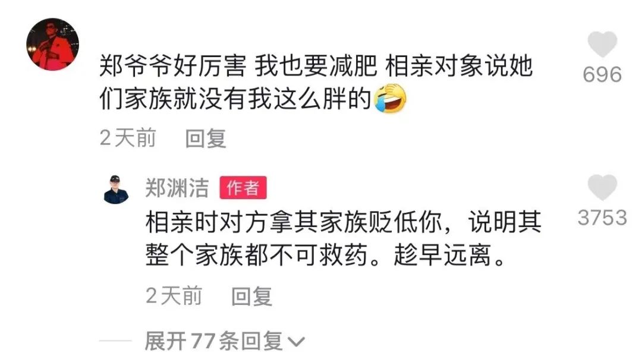Open 郑渊洁's small profile avatar
Viewport: 642px width, 362px height.
tap(117, 190)
